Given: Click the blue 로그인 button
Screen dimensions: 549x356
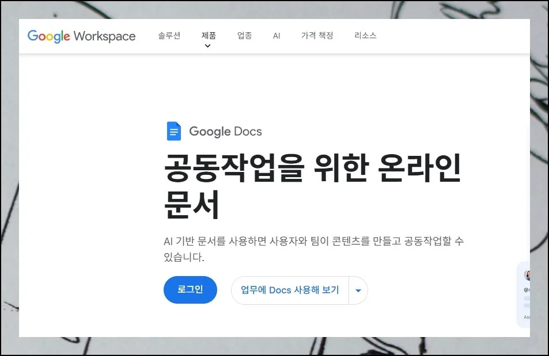Looking at the screenshot, I should coord(190,290).
